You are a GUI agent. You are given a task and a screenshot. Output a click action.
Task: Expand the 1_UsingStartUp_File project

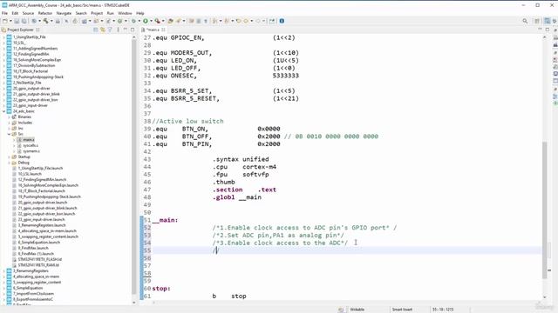(3, 37)
